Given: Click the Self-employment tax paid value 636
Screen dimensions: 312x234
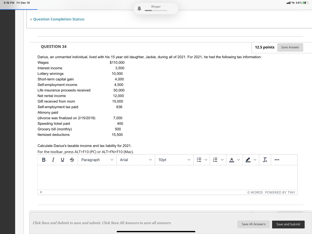Looking at the screenshot, I should pos(119,107).
